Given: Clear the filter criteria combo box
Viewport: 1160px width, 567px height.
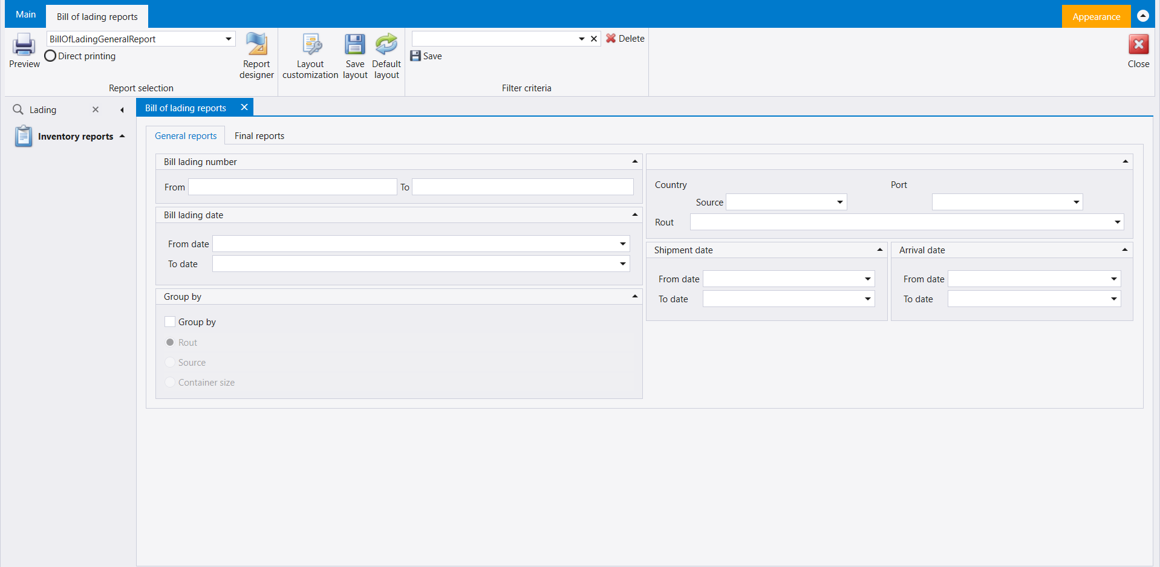Looking at the screenshot, I should (x=594, y=39).
